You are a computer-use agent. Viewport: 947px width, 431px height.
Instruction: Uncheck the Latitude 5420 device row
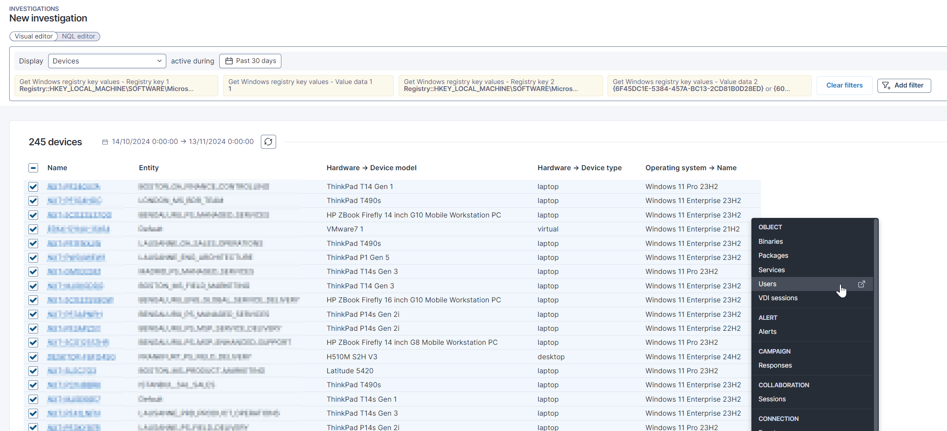tap(33, 371)
